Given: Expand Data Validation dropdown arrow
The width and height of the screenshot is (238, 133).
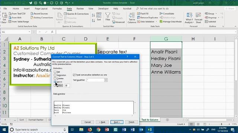Looking at the screenshot, I should [156, 21].
